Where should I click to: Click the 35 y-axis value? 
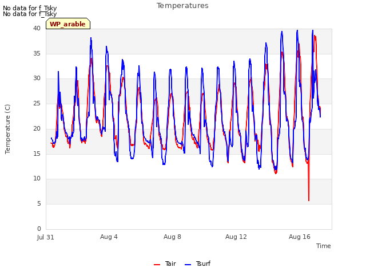point(37,53)
